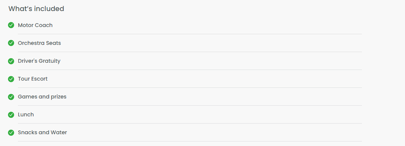Click the separator line under Orchestra Seats

tap(190, 52)
